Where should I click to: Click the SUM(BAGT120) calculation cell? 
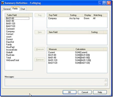pyautogui.click(x=82, y=63)
